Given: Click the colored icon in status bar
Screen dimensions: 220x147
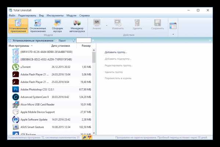Looking at the screenshot, I should coord(90,137).
